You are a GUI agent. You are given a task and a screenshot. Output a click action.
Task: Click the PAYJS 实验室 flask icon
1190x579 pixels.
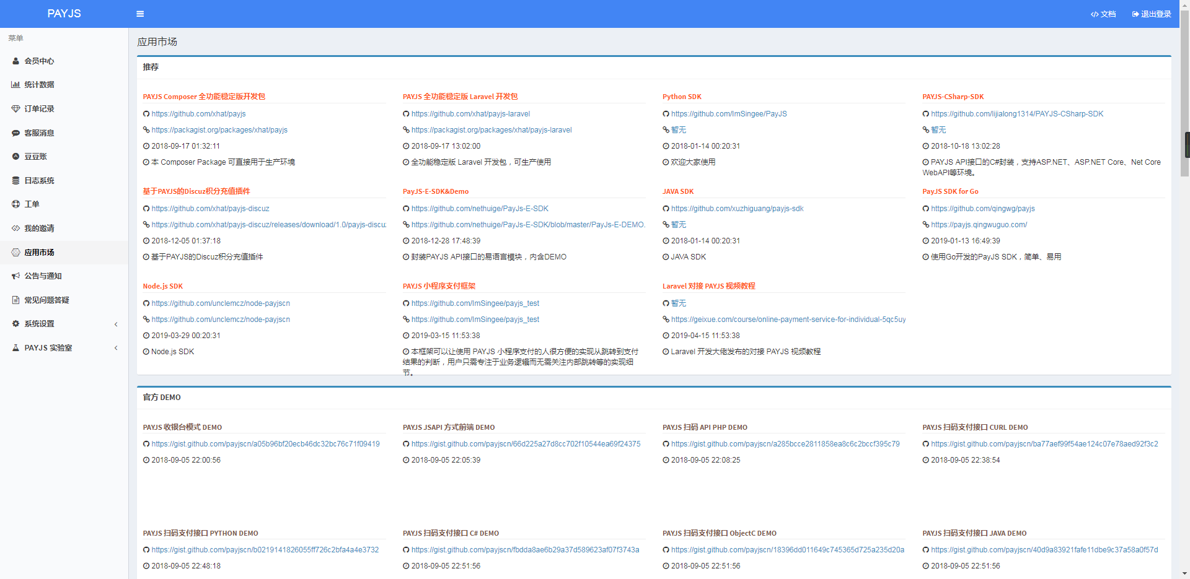16,348
